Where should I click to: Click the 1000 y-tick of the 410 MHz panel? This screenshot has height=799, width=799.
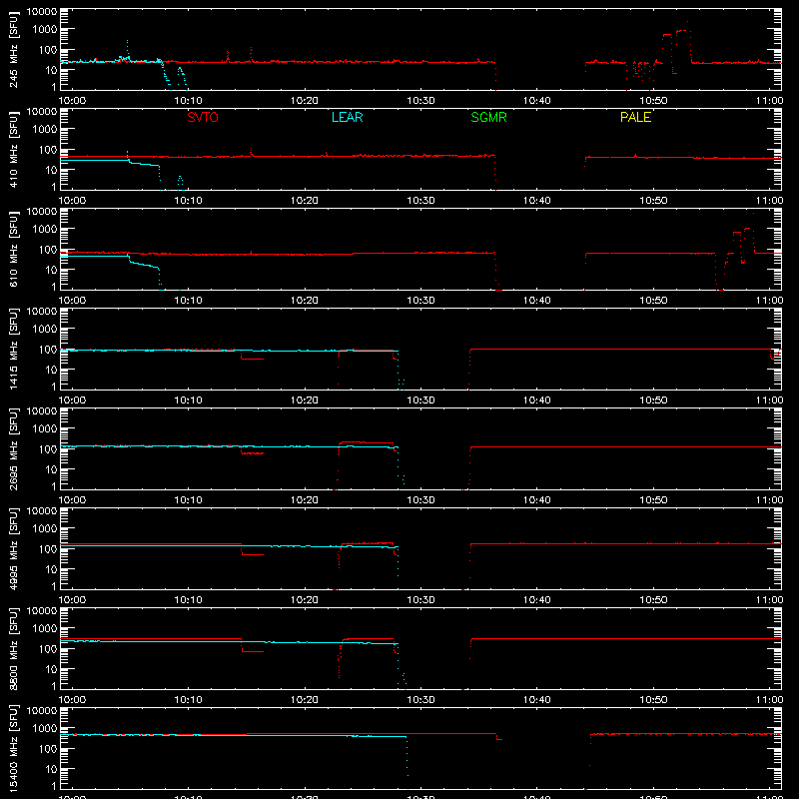click(45, 129)
